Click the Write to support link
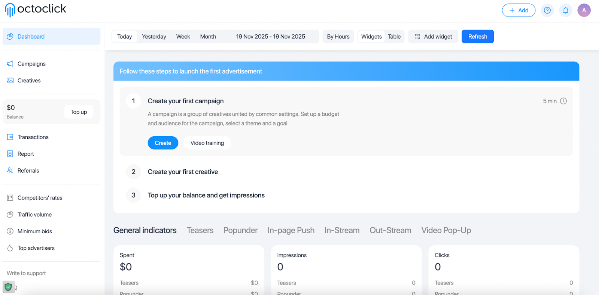The width and height of the screenshot is (599, 295). pyautogui.click(x=26, y=273)
